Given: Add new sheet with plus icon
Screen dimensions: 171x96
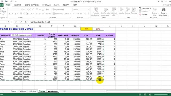Looking at the screenshot, I should 64,91.
